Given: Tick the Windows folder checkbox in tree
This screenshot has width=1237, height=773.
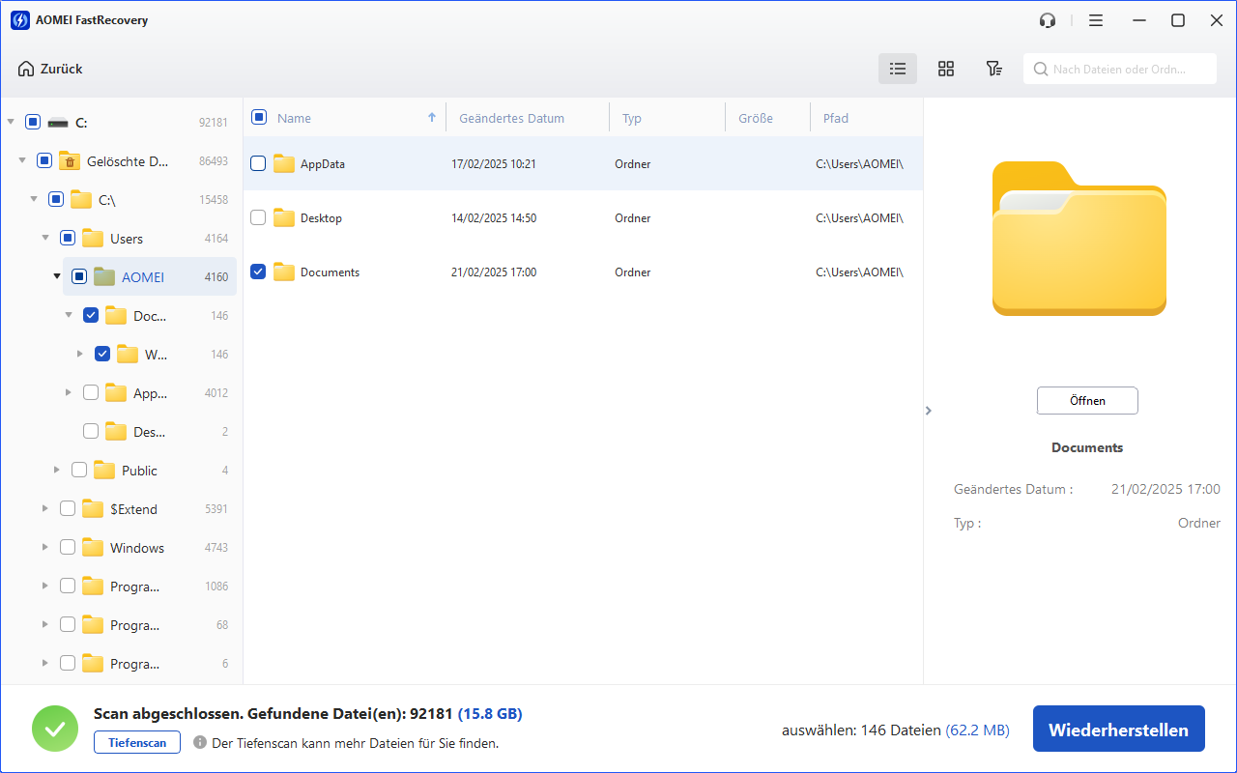Looking at the screenshot, I should pyautogui.click(x=68, y=548).
